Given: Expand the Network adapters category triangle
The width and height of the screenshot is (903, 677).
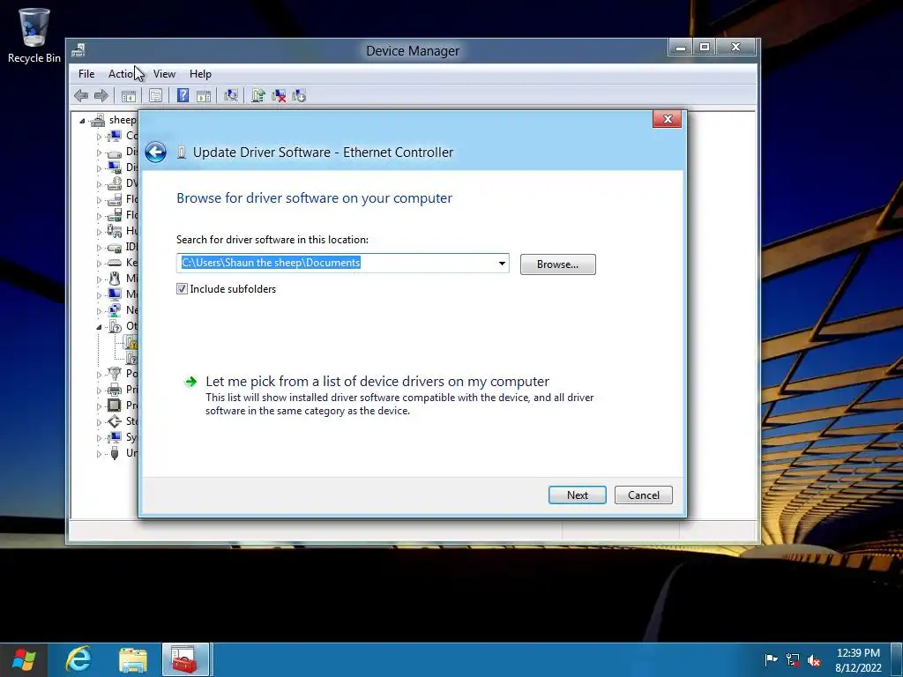Looking at the screenshot, I should [99, 311].
